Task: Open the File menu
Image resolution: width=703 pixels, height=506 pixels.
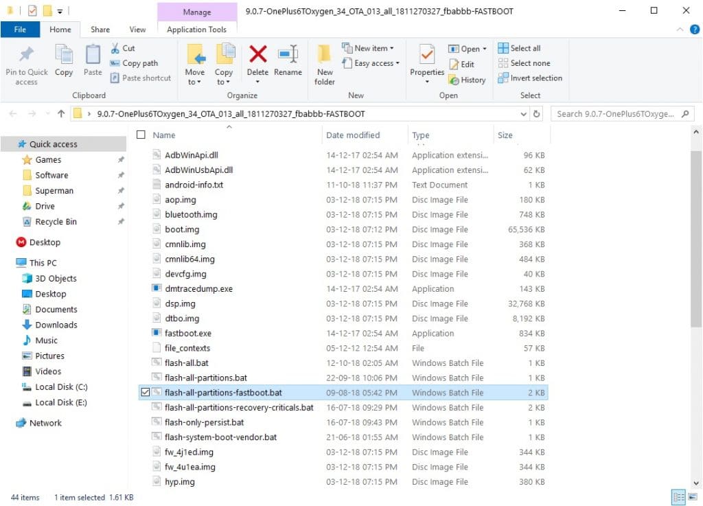Action: coord(20,30)
